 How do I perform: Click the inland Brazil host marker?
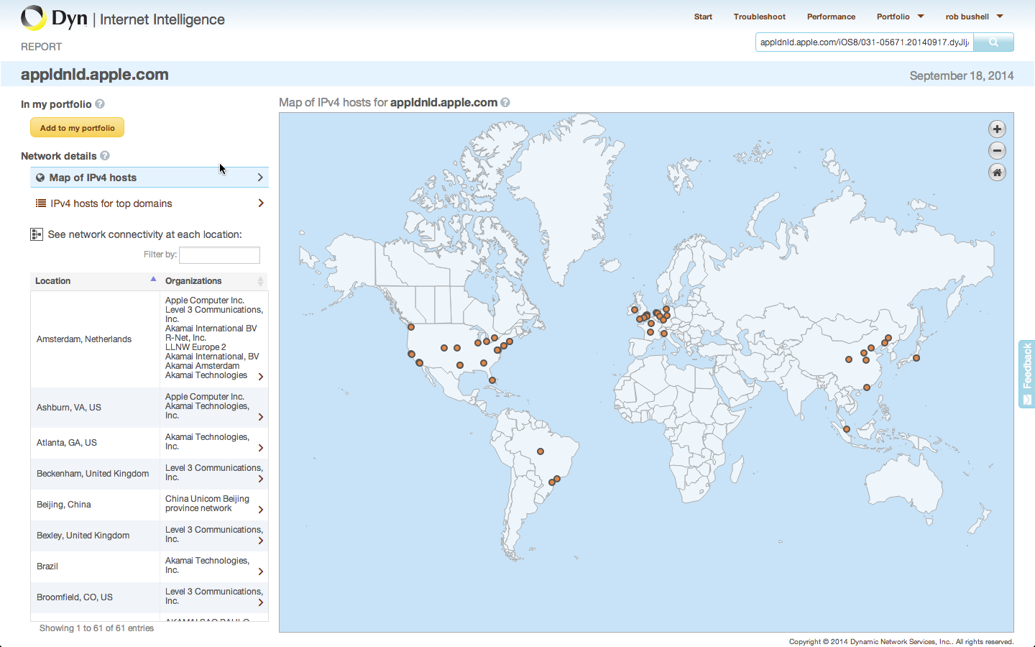coord(540,451)
